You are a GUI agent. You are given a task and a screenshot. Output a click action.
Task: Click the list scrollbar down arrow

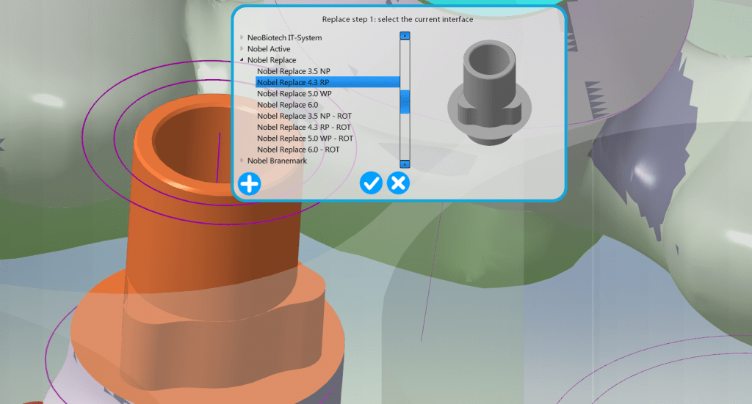(x=405, y=164)
